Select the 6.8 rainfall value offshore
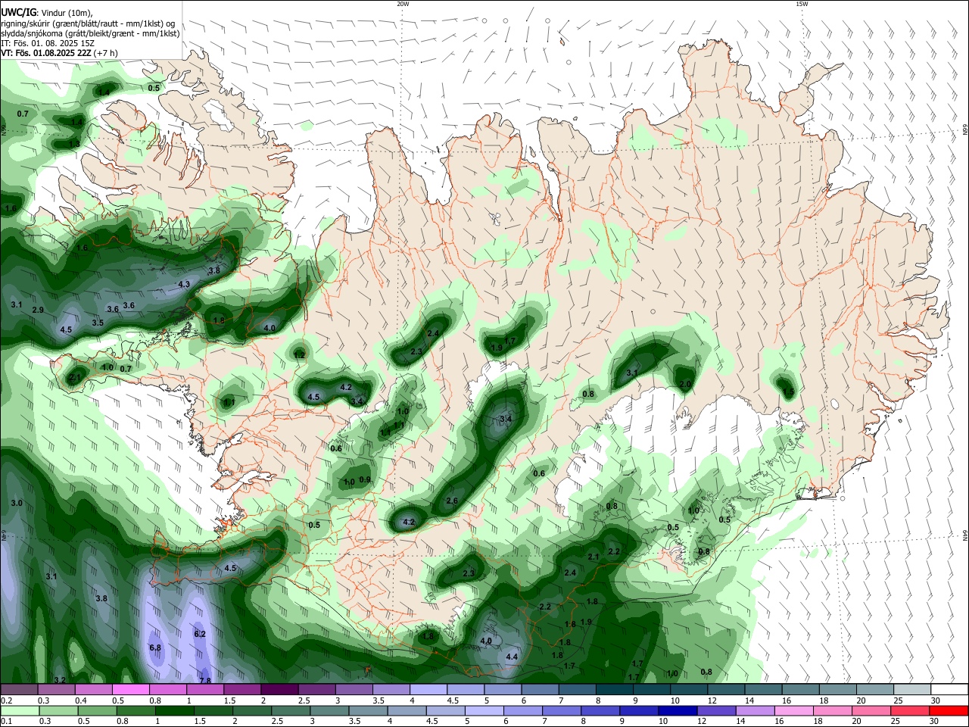Screen dimensions: 969x727 click(155, 647)
